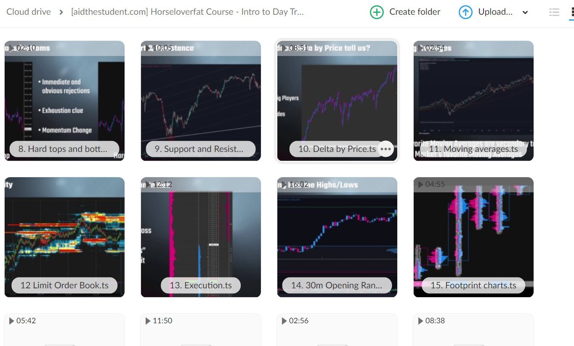Navigate to Cloud drive via breadcrumb

point(28,12)
